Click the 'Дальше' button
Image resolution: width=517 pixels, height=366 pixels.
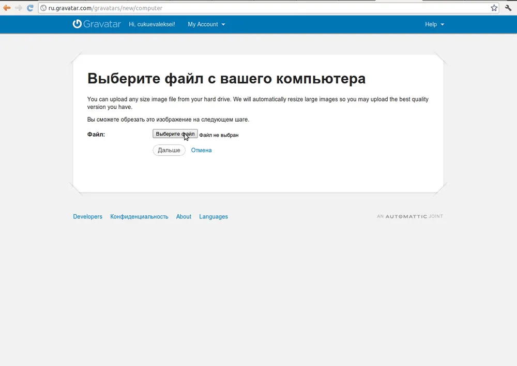pos(169,150)
